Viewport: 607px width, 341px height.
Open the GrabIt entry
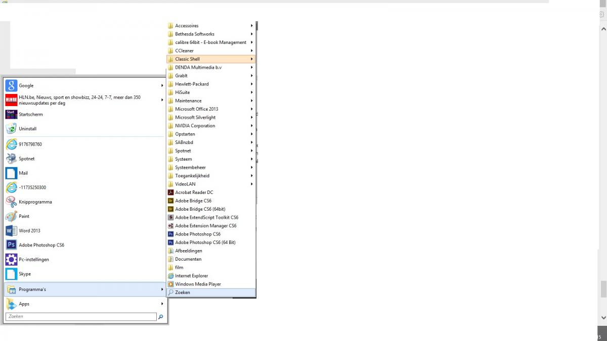(x=211, y=76)
